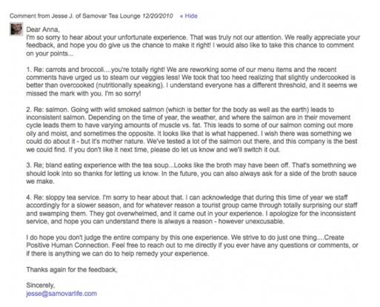Screen dimensions: 380x307
Task: Click "missed the mark with you" line
Action: click(x=84, y=94)
